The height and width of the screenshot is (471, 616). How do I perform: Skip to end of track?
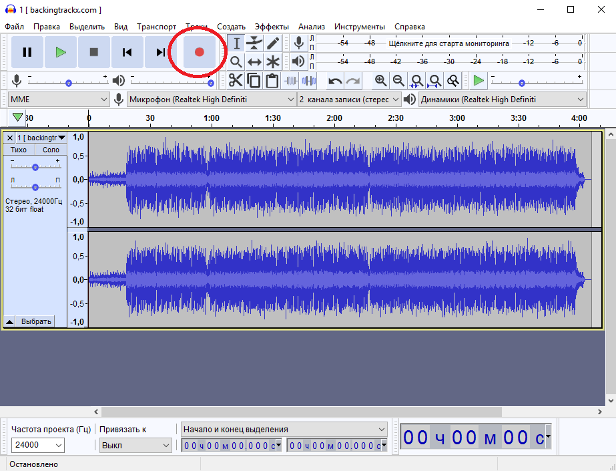click(161, 52)
